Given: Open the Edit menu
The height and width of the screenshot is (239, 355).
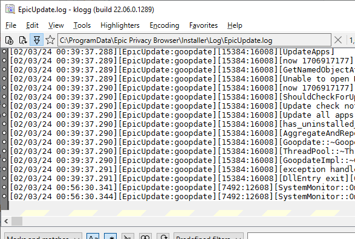Looking at the screenshot, I should [x=32, y=25].
